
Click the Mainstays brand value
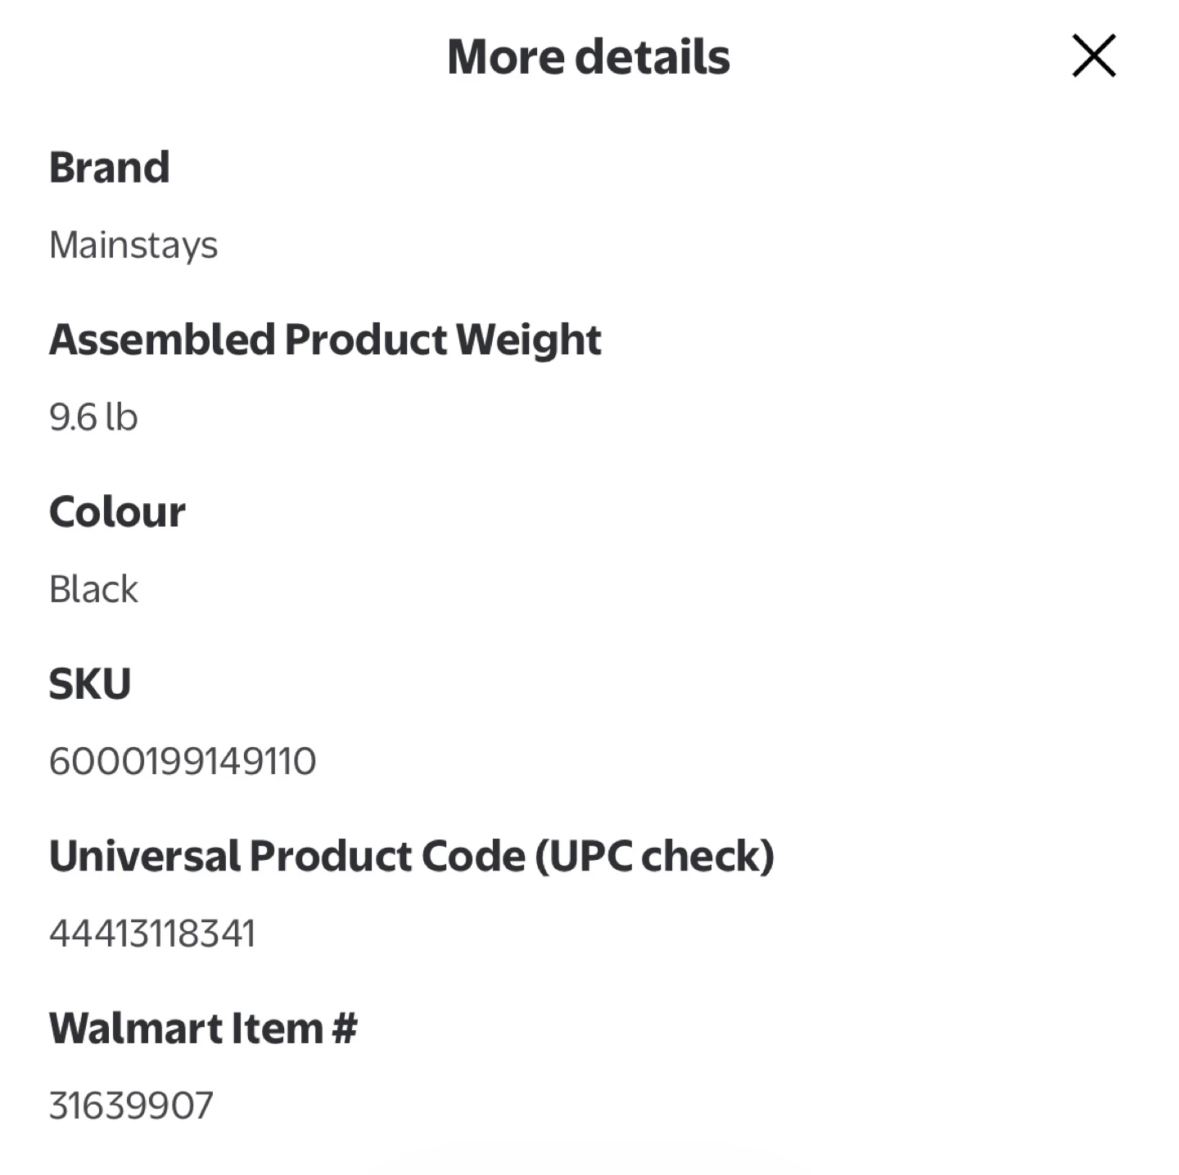pyautogui.click(x=133, y=245)
